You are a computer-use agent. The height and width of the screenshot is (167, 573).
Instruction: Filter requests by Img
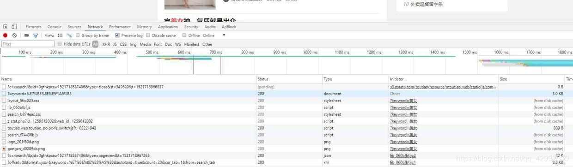pyautogui.click(x=133, y=44)
